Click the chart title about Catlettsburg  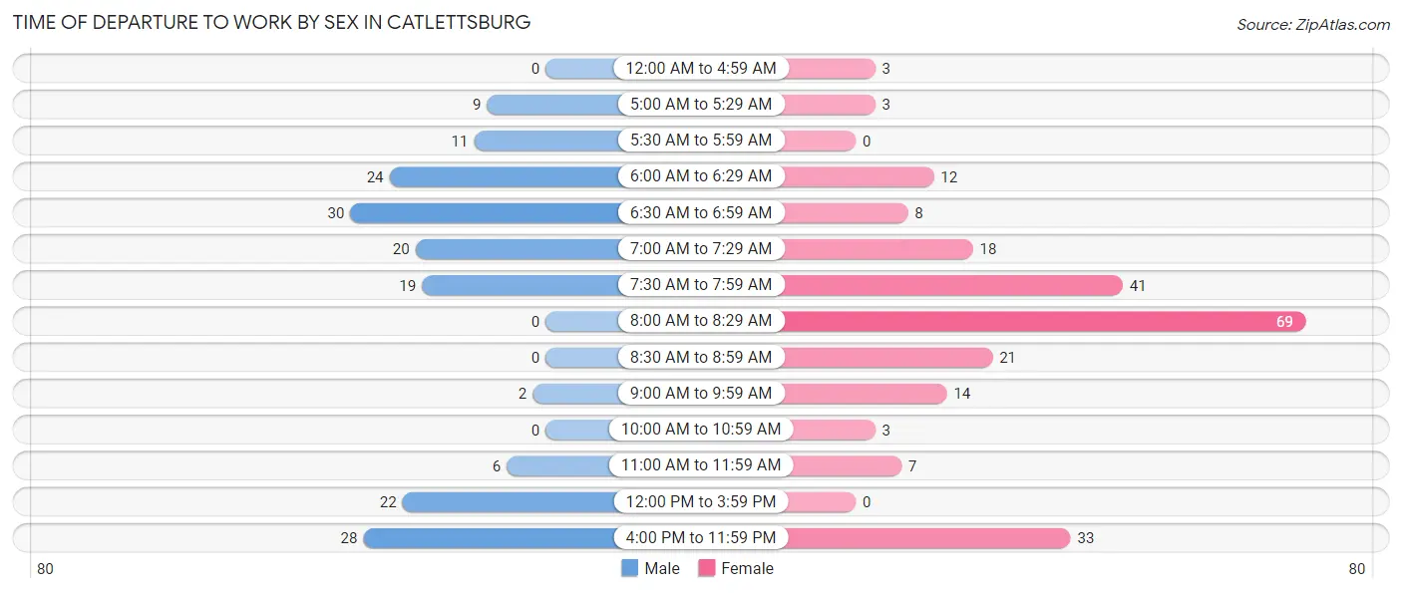tap(271, 22)
